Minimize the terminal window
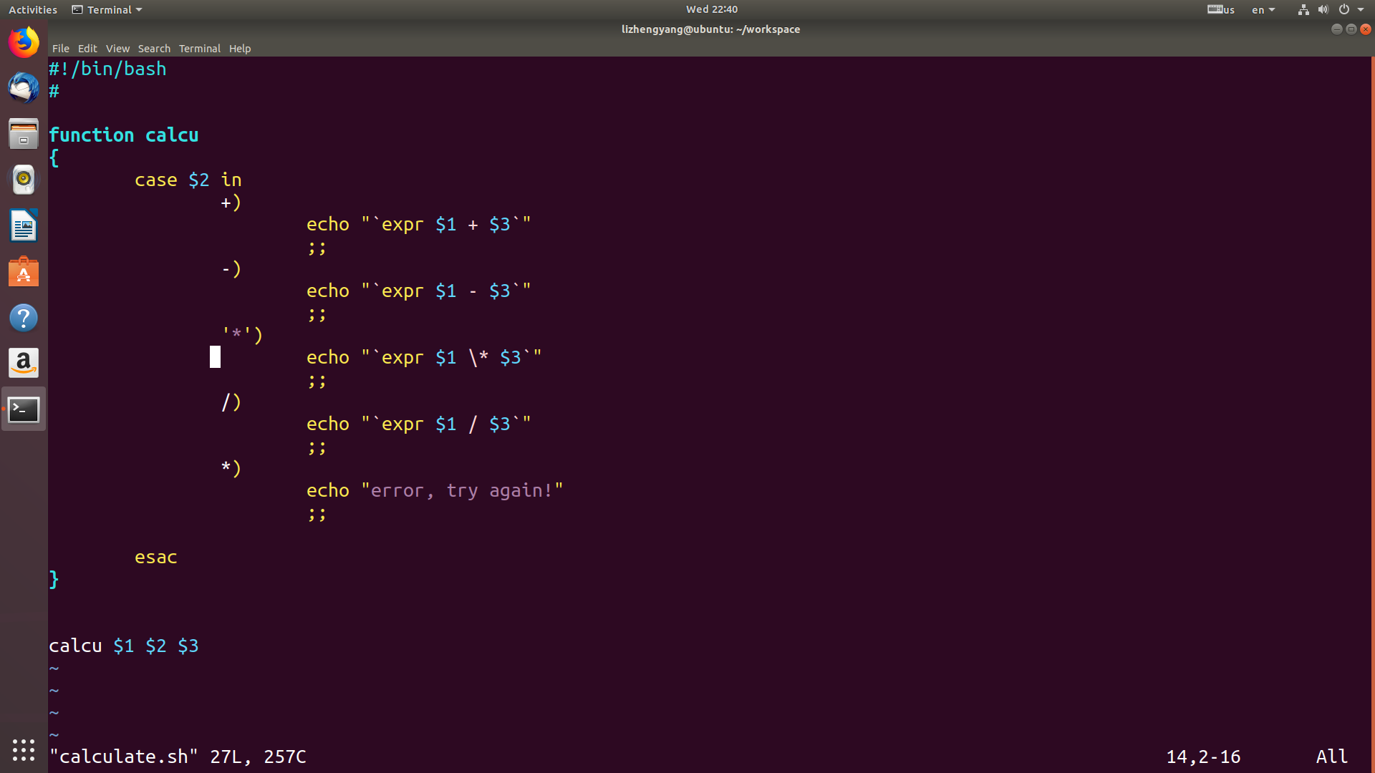Image resolution: width=1375 pixels, height=773 pixels. click(1336, 29)
